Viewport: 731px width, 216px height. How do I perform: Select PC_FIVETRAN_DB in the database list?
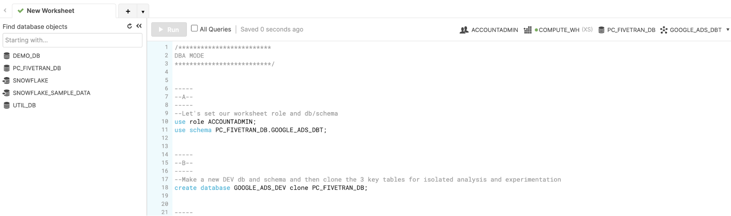click(37, 68)
